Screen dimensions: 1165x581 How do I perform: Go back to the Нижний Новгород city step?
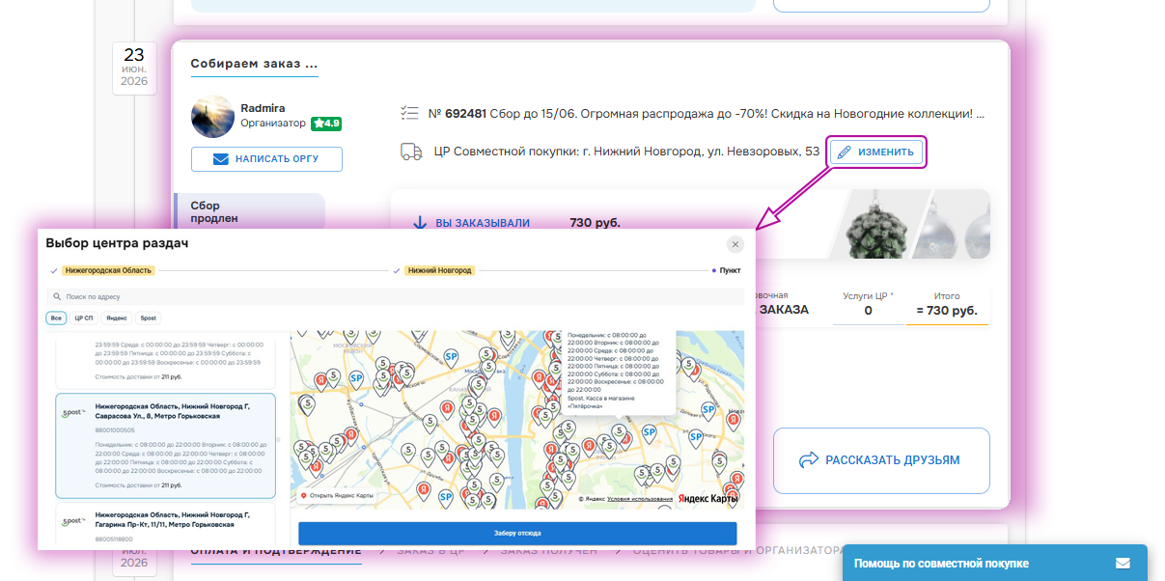(439, 271)
